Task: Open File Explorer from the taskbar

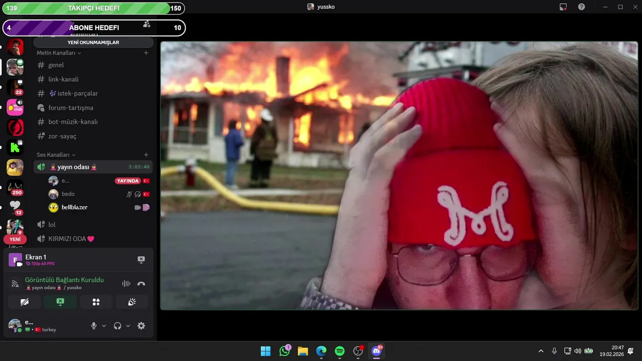Action: [303, 351]
